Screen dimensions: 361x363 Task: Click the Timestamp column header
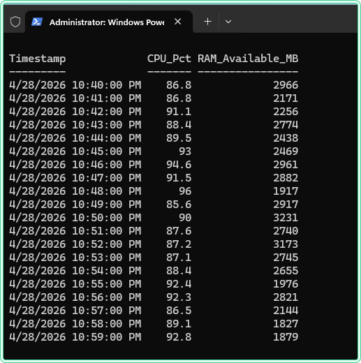point(38,59)
